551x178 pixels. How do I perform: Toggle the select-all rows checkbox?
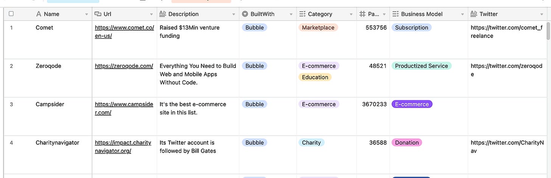11,14
